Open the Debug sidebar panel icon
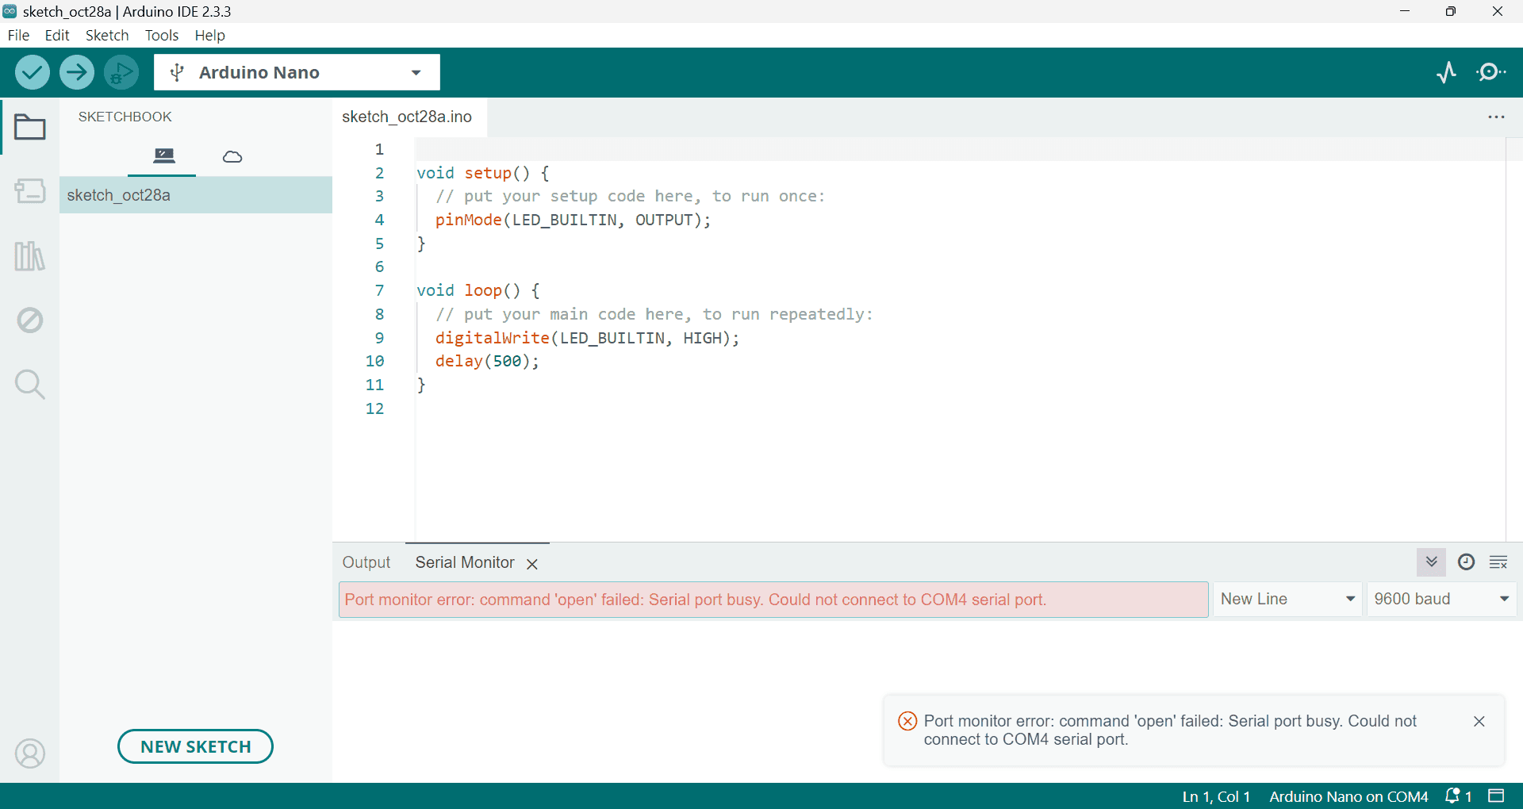This screenshot has width=1523, height=809. pos(30,320)
